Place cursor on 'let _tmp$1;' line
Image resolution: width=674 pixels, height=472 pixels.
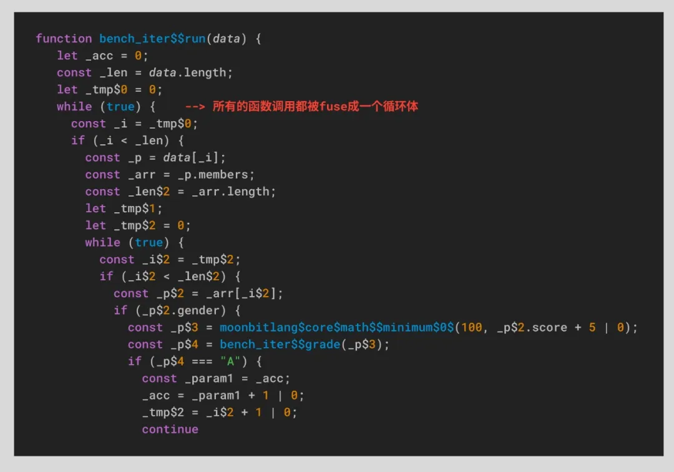pyautogui.click(x=123, y=209)
